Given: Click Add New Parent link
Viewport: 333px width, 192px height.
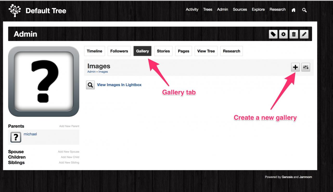Looking at the screenshot, I should click(69, 126).
